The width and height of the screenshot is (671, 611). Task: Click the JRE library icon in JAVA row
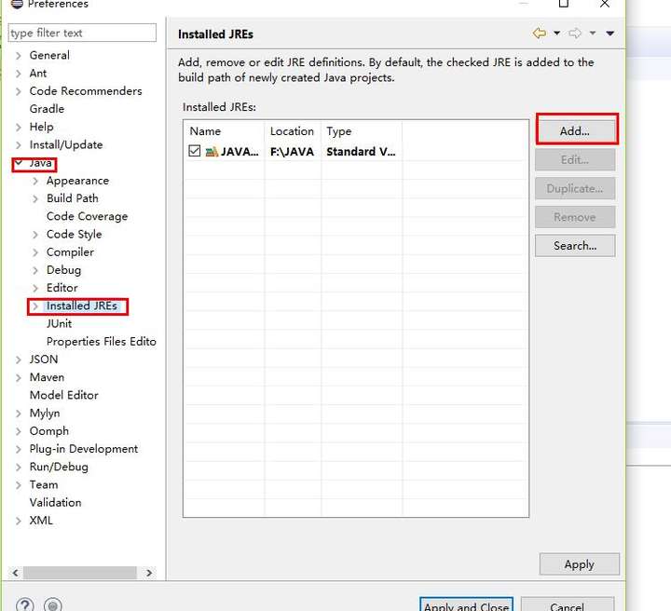(212, 152)
